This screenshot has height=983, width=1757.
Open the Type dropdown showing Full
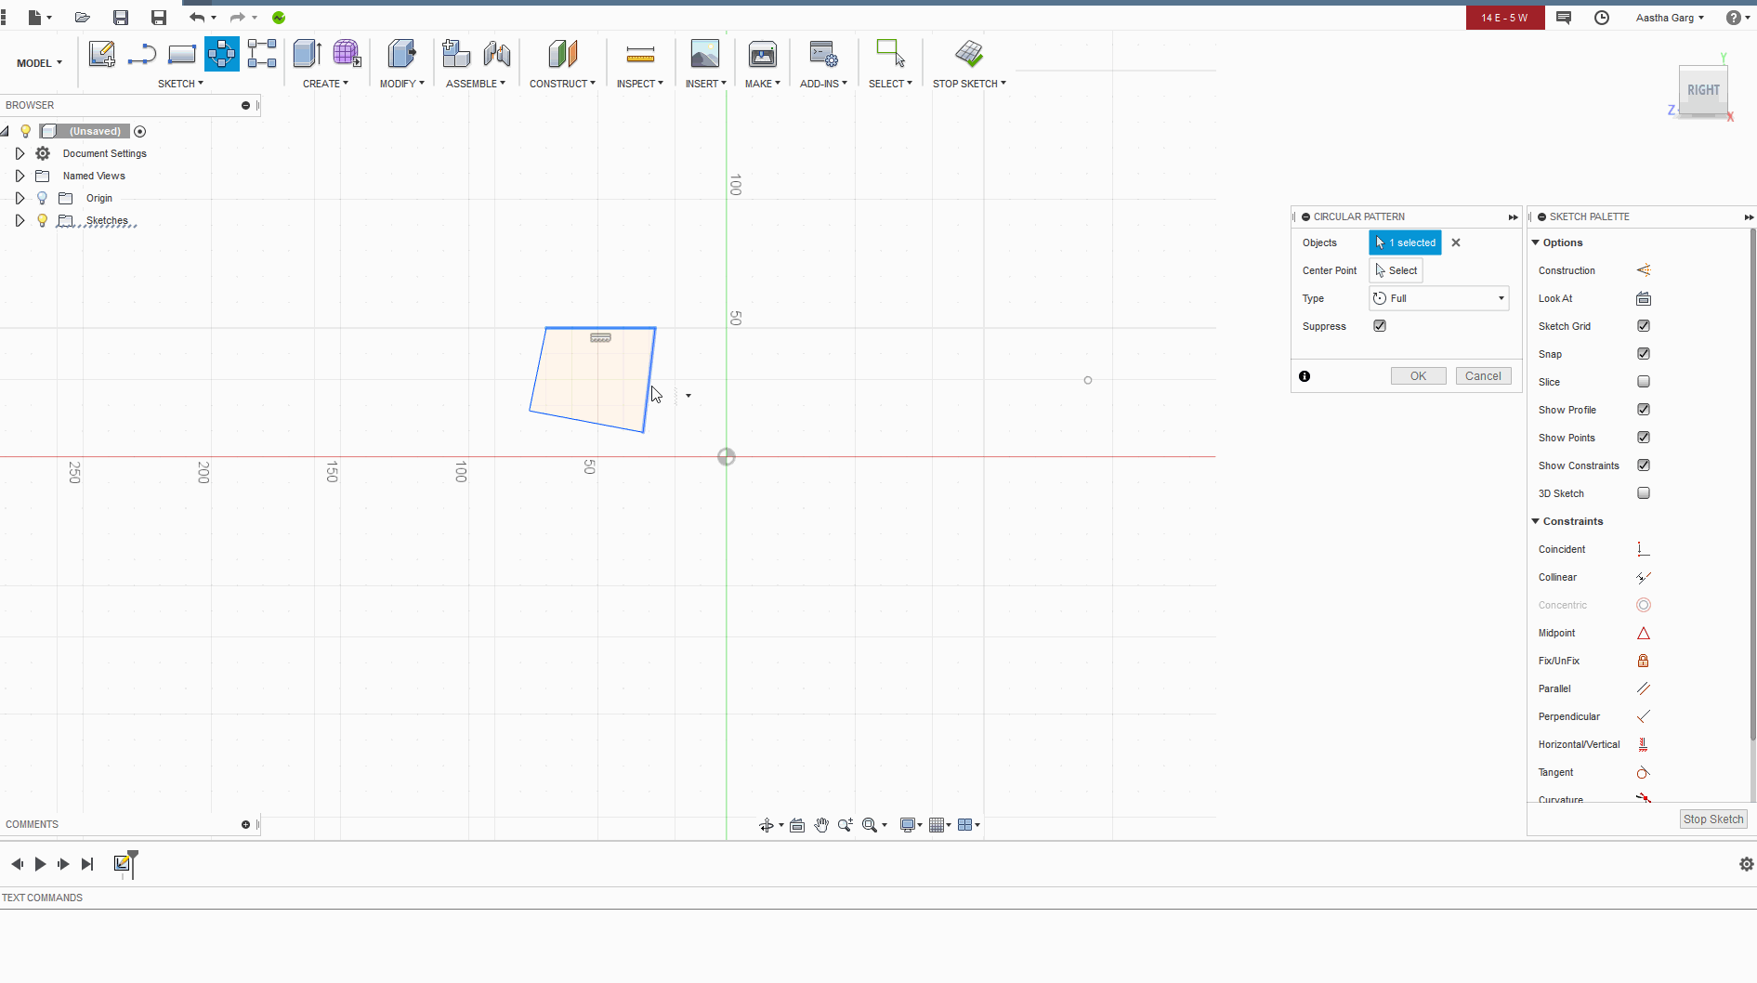[x=1438, y=298]
